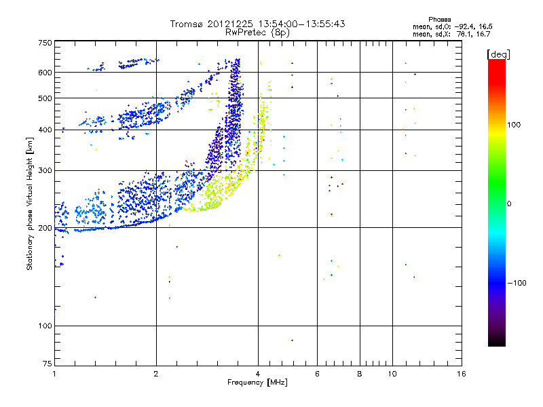This screenshot has width=543, height=407.
Task: Click the 'RwPretec (8p)' subtitle
Action: (257, 33)
